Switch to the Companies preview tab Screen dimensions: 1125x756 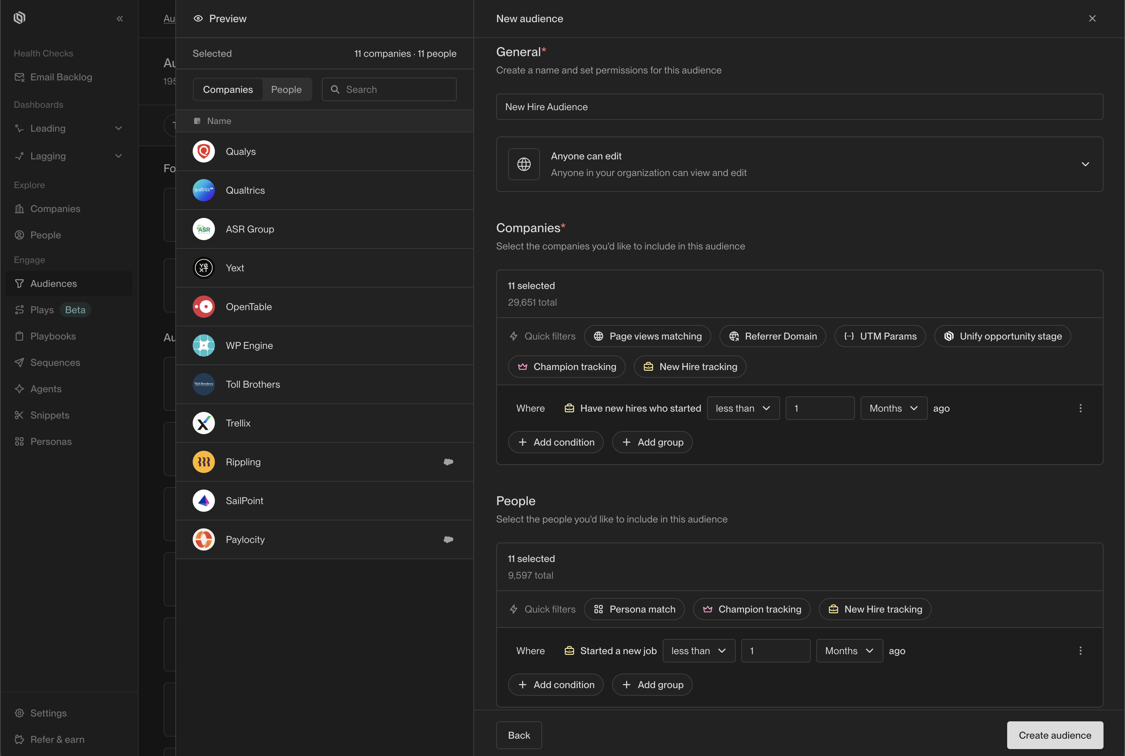[228, 90]
